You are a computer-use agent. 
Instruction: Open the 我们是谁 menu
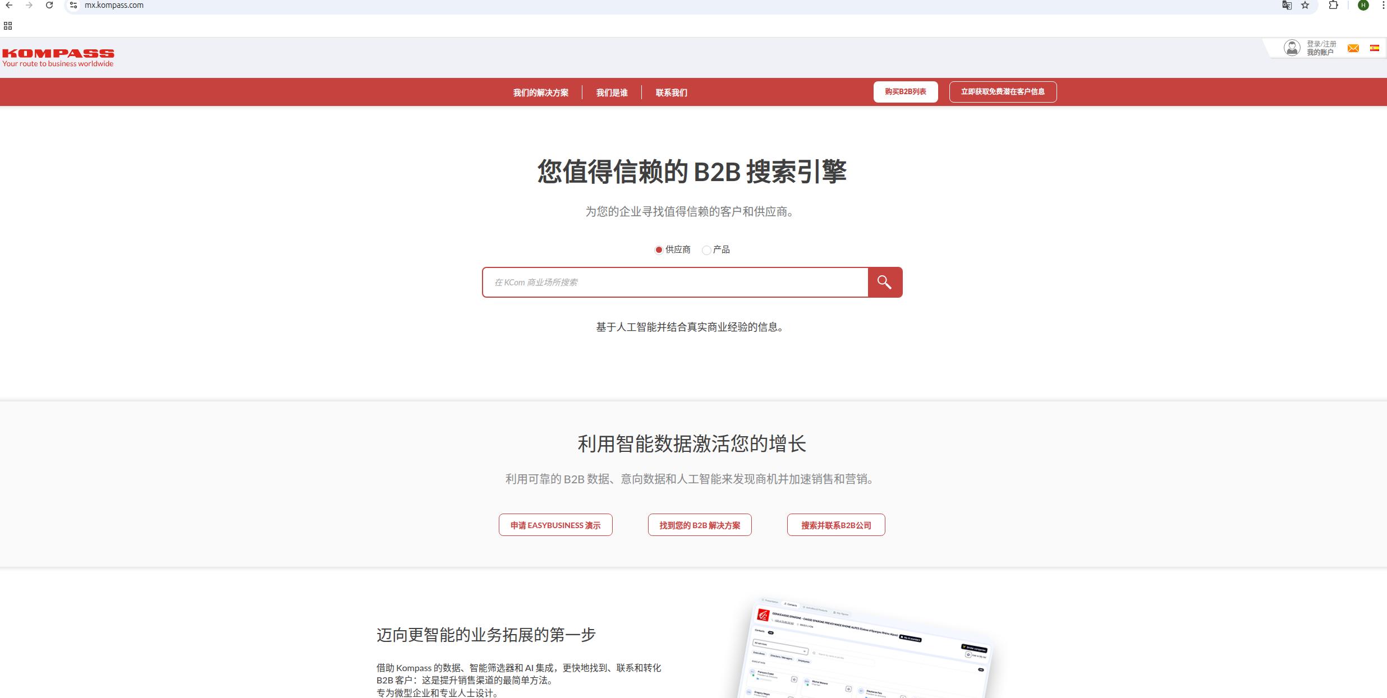pyautogui.click(x=612, y=93)
